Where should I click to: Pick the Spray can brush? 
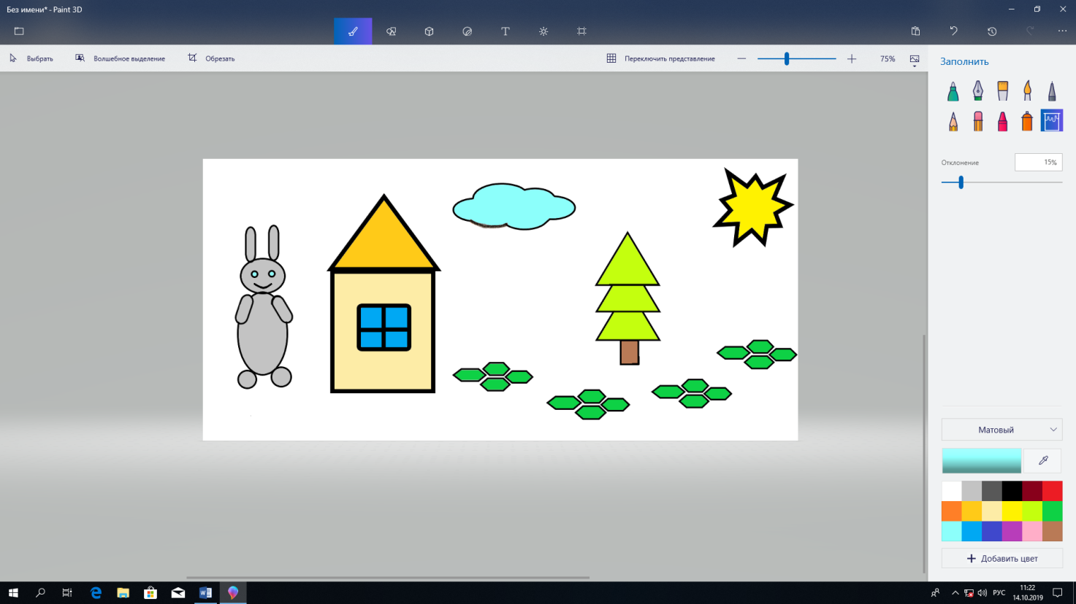tap(1026, 120)
